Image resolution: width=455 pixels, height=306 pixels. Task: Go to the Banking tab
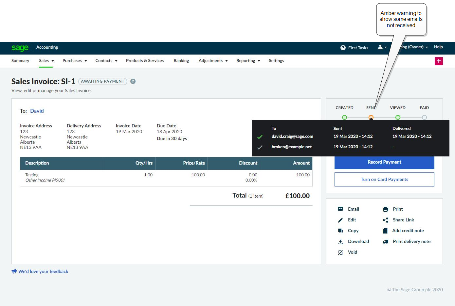[181, 61]
